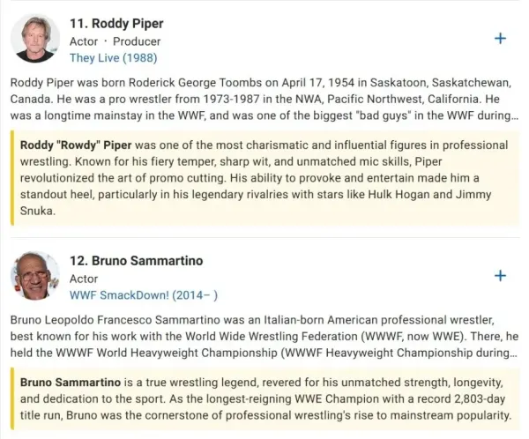Expand Roddy Piper's truncated biography text
This screenshot has width=529, height=439.
pos(264,99)
